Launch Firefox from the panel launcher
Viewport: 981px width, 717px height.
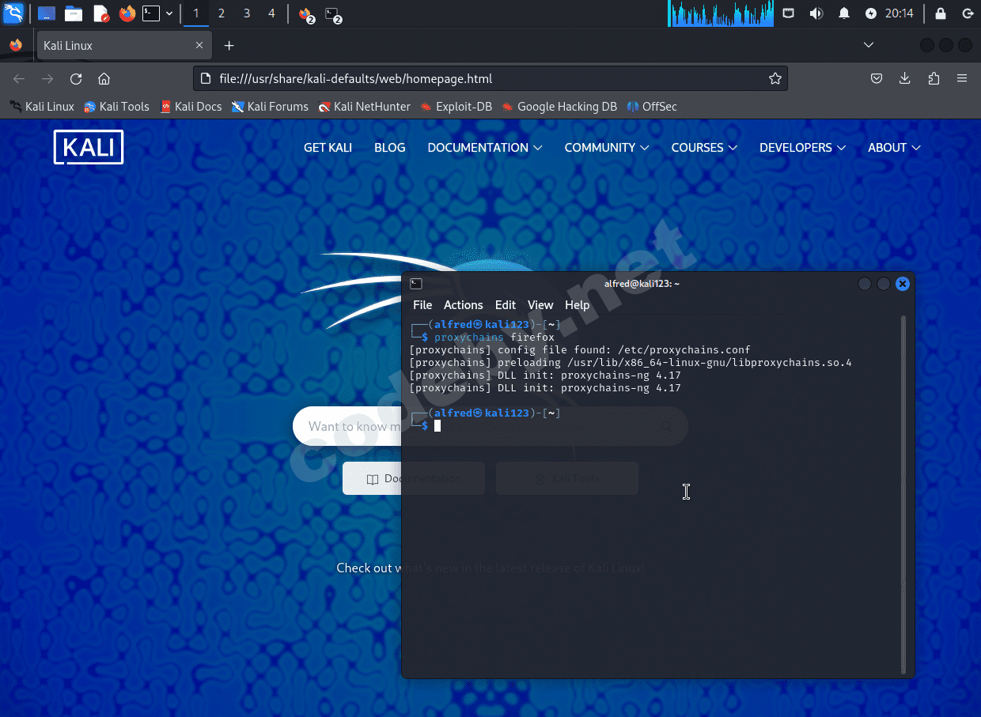[127, 13]
